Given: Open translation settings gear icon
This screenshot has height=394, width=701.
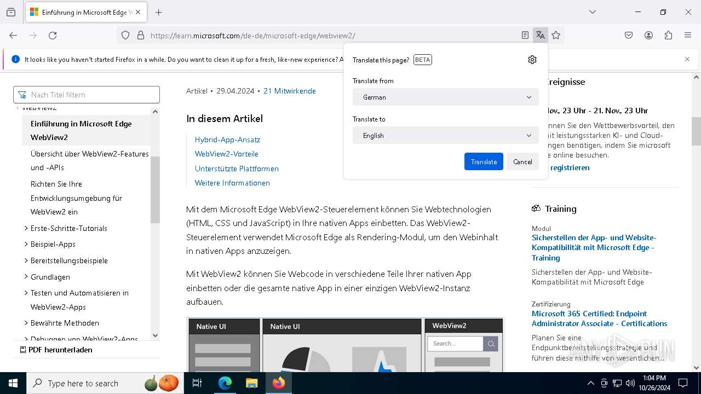Looking at the screenshot, I should click(532, 60).
